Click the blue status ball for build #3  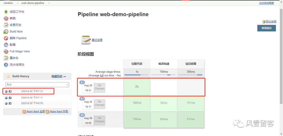(x=6, y=91)
